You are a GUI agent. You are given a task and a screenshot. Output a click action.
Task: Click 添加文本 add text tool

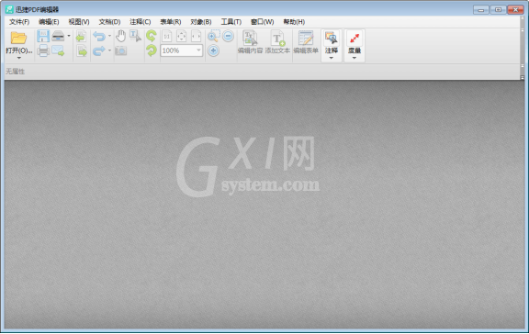click(277, 42)
